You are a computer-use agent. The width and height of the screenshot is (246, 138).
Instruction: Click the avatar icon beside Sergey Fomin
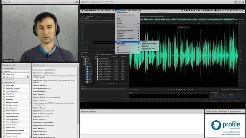point(4,74)
